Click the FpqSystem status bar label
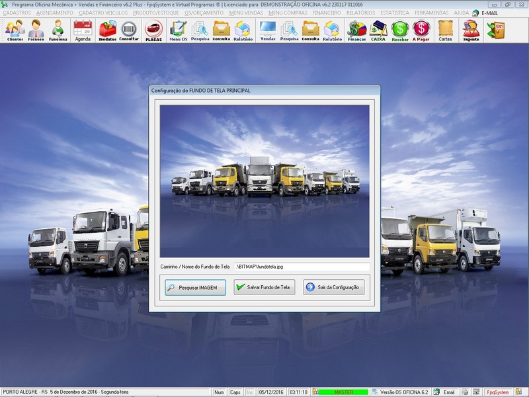The image size is (529, 397). 498,392
